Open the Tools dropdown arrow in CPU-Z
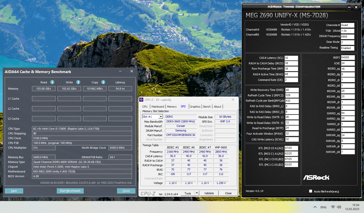The width and height of the screenshot is (364, 213). pyautogui.click(x=197, y=193)
